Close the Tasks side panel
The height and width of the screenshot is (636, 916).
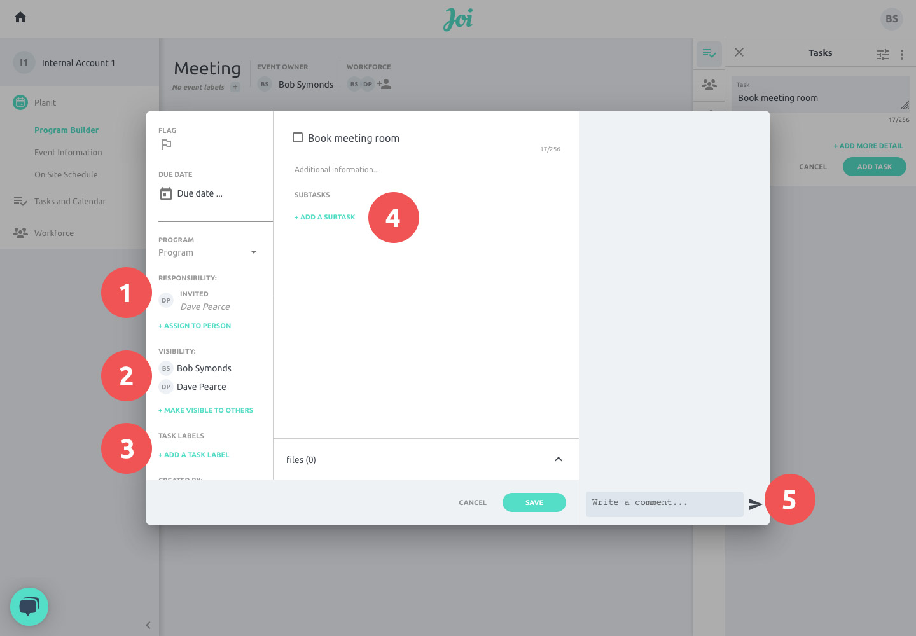[739, 53]
